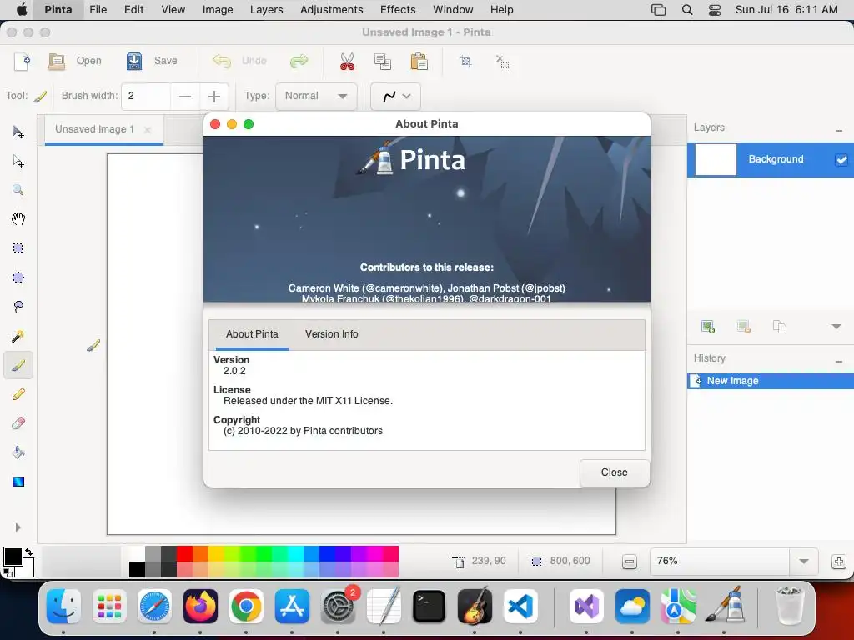Image resolution: width=854 pixels, height=640 pixels.
Task: Collapse the Layers panel
Action: pos(839,131)
